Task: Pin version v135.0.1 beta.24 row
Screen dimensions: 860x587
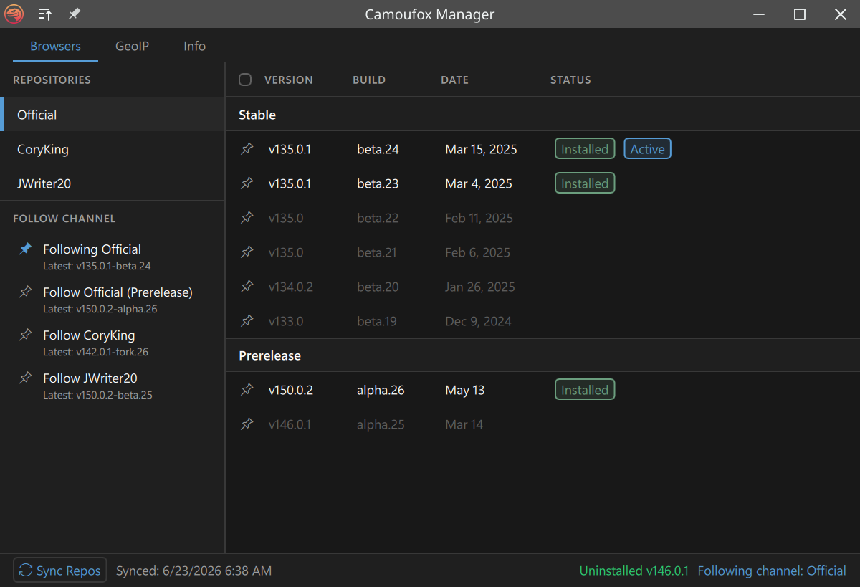Action: (247, 149)
